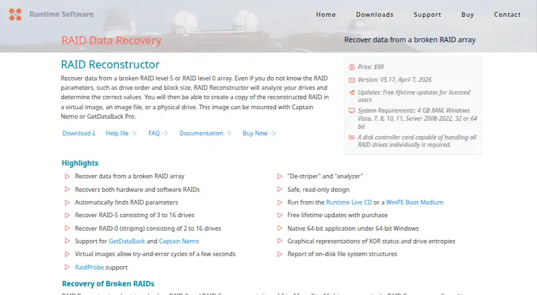Open the GetDataBack link
The image size is (537, 295).
[127, 241]
